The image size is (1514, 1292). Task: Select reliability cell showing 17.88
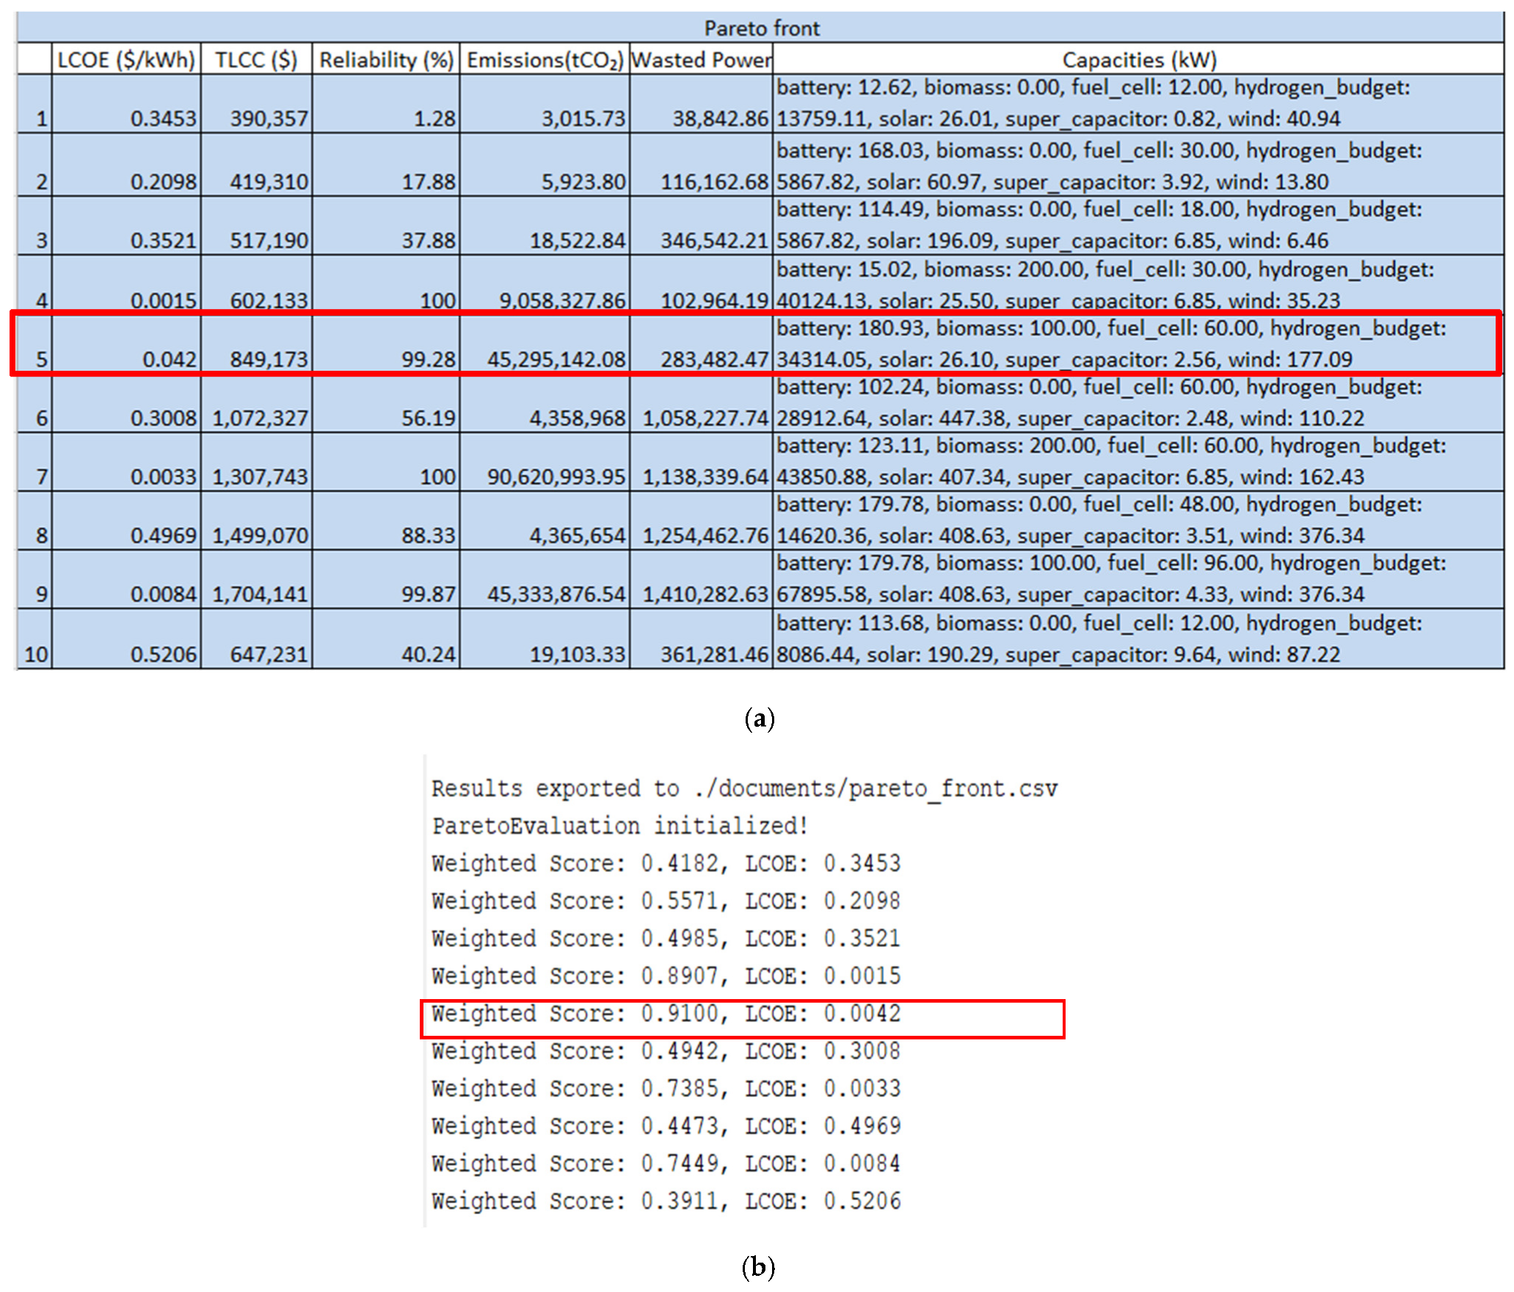(x=386, y=164)
